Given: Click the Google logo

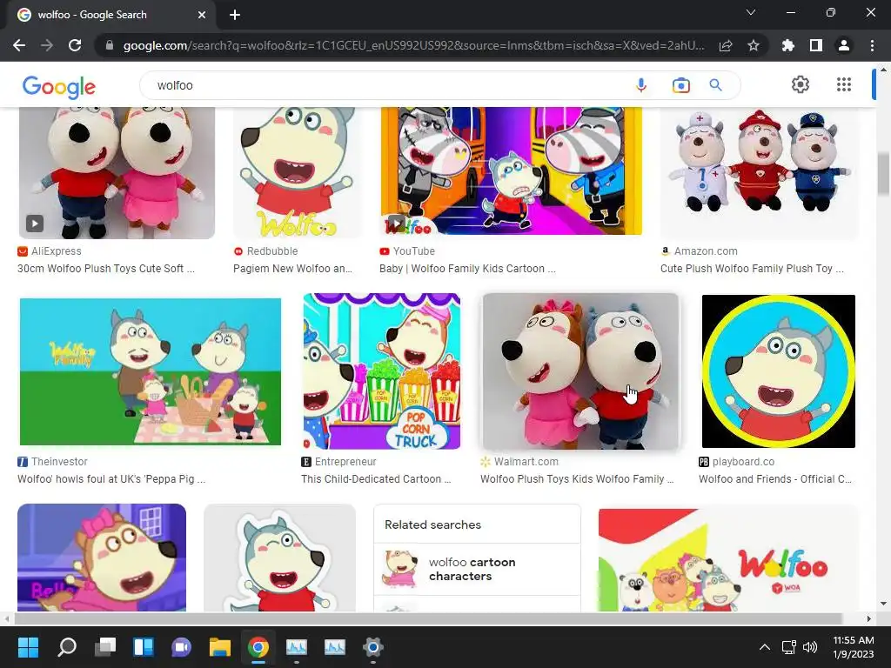Looking at the screenshot, I should (59, 86).
